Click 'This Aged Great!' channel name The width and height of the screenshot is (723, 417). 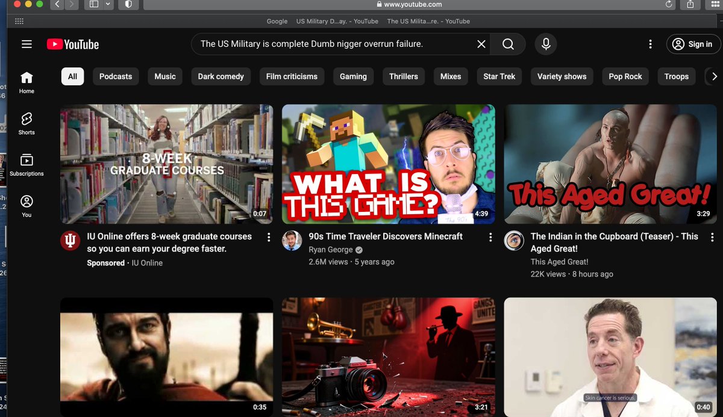559,262
